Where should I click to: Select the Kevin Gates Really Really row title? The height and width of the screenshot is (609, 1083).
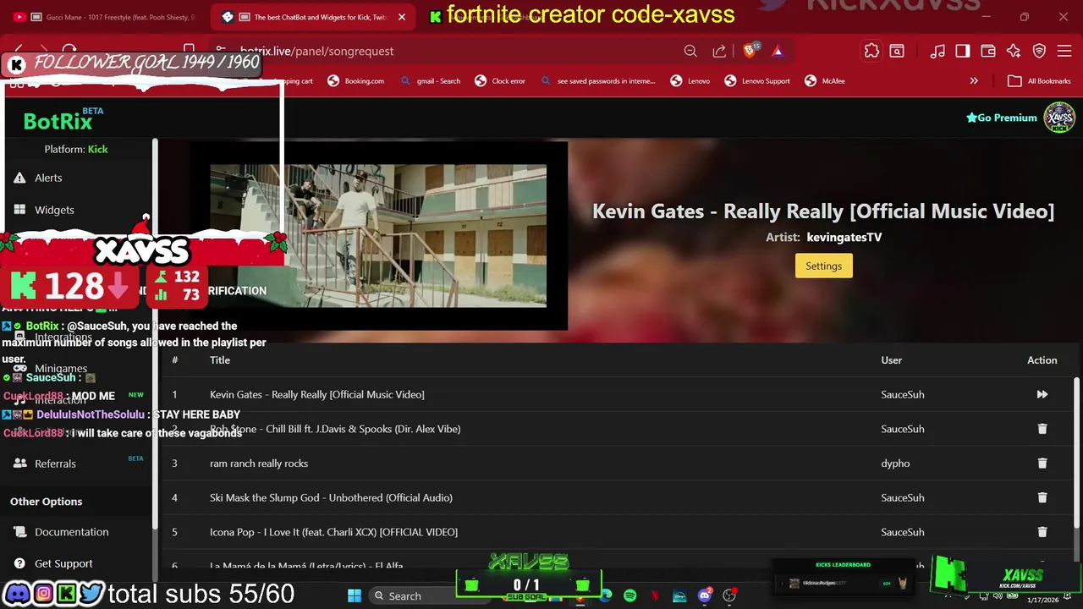pos(317,394)
